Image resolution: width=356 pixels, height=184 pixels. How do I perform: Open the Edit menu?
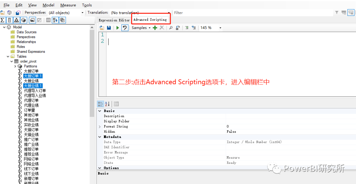point(19,5)
